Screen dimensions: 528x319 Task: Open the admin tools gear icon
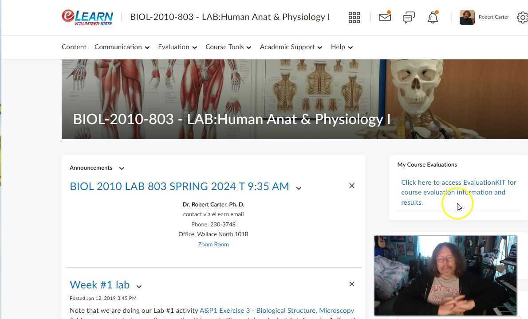(x=522, y=17)
